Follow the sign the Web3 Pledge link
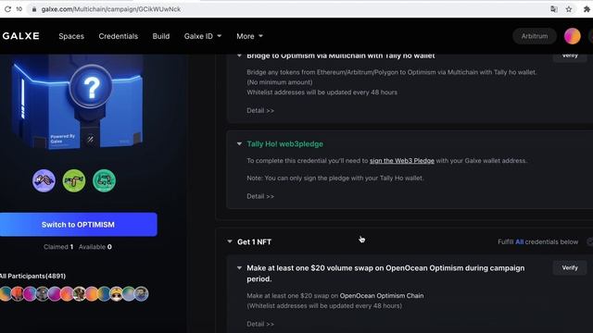This screenshot has width=593, height=333. (x=401, y=160)
